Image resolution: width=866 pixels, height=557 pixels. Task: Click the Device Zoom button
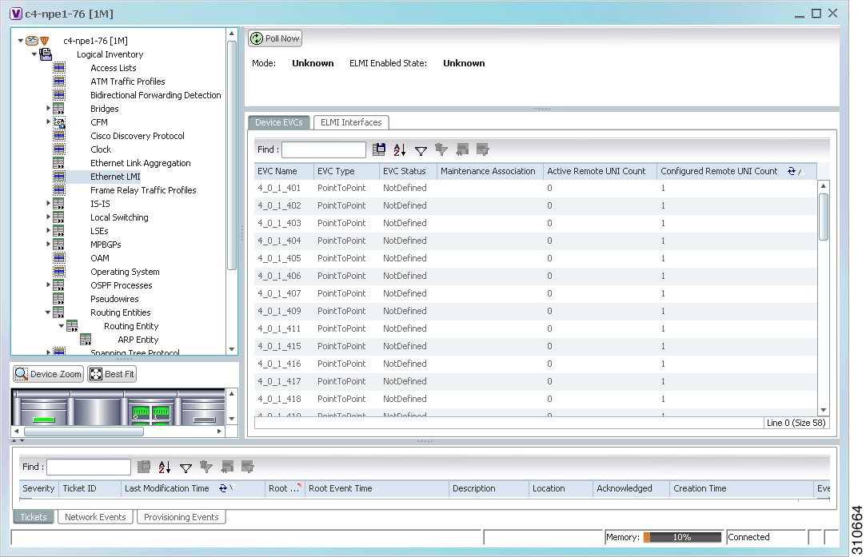(49, 374)
